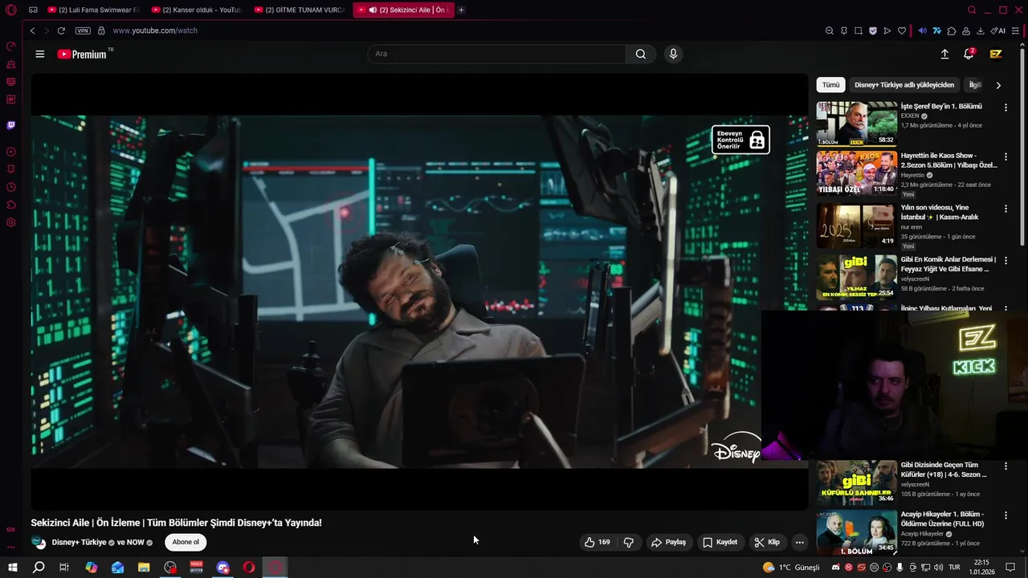Open YouTube notifications bell
1028x578 pixels.
tap(969, 54)
